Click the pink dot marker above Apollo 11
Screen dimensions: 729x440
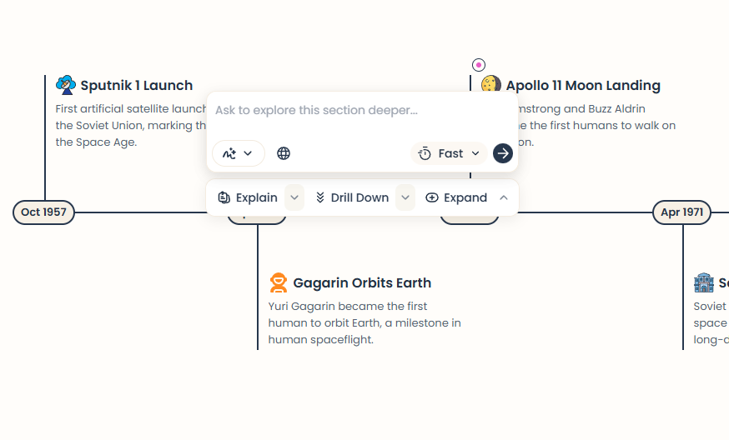pyautogui.click(x=478, y=65)
